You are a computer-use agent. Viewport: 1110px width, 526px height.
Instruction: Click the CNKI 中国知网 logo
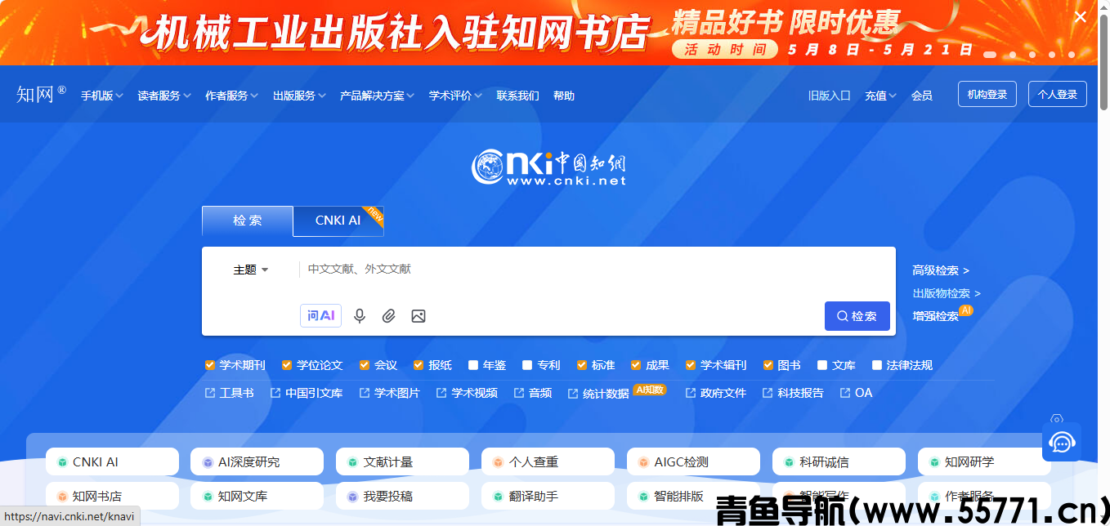click(549, 167)
